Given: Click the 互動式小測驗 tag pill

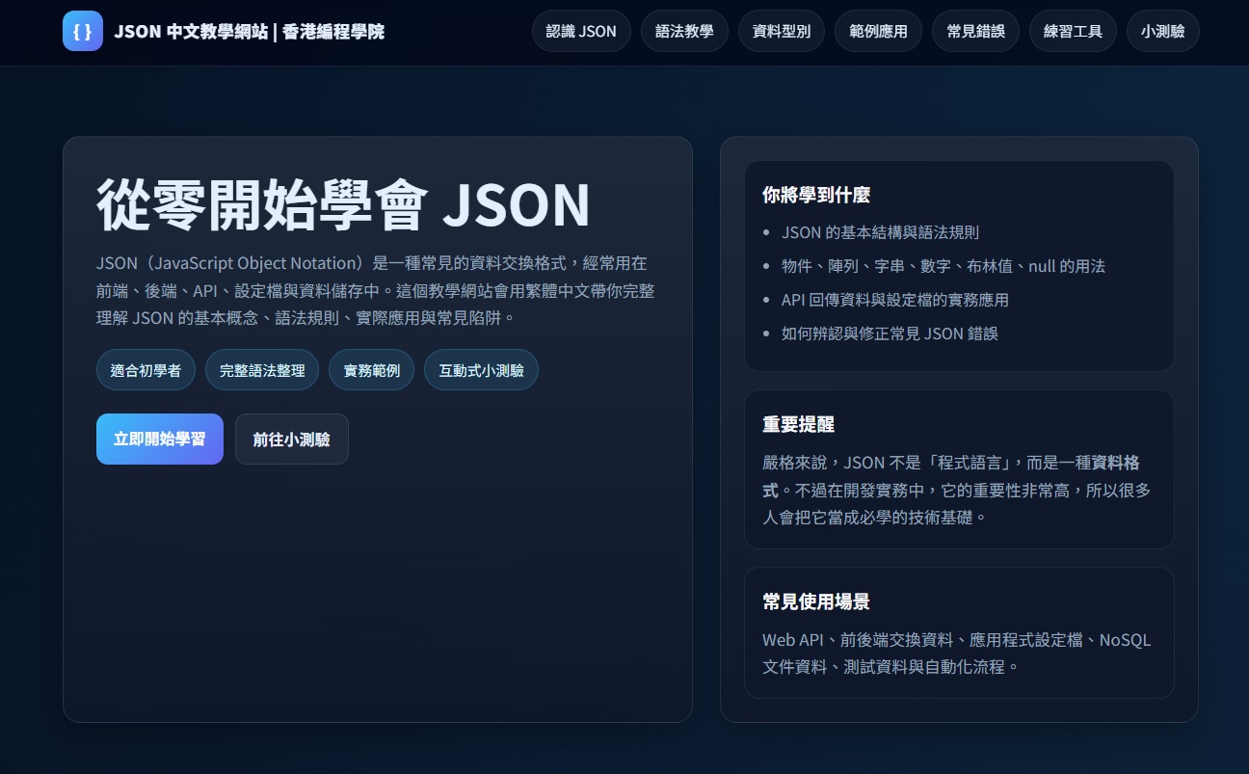Looking at the screenshot, I should click(481, 370).
